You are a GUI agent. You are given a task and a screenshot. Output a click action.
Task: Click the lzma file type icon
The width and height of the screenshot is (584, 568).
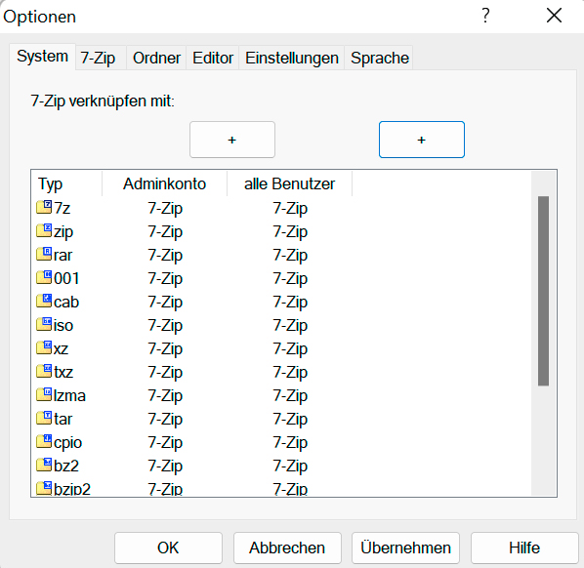(44, 394)
